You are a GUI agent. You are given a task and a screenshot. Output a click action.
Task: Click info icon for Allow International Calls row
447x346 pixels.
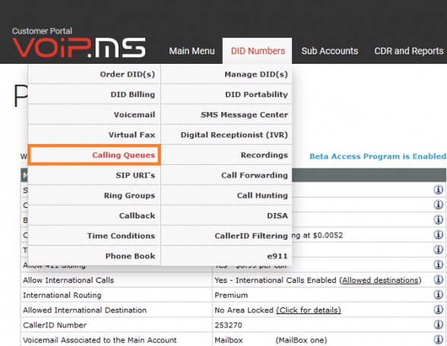tap(438, 279)
